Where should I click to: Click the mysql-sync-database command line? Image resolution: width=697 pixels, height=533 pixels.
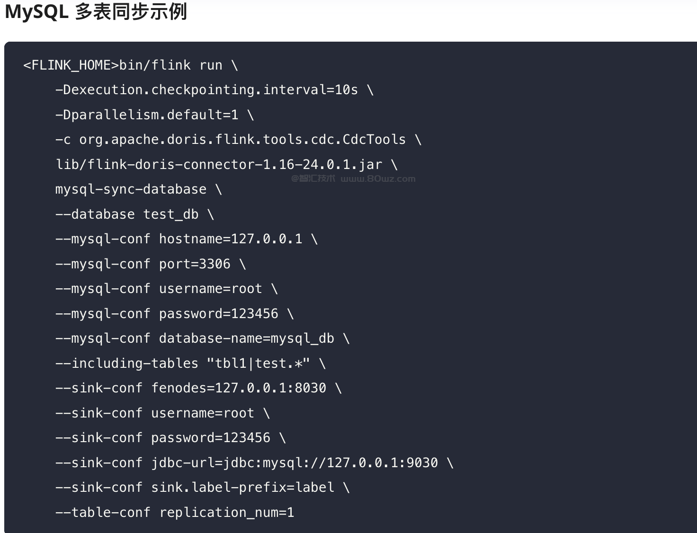(131, 189)
